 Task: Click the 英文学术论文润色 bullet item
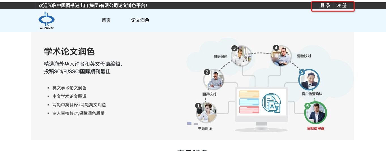(69, 88)
